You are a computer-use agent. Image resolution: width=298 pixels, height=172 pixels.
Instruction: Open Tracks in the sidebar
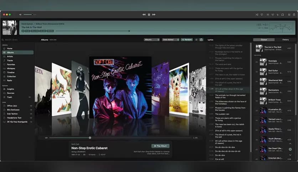coord(18,60)
